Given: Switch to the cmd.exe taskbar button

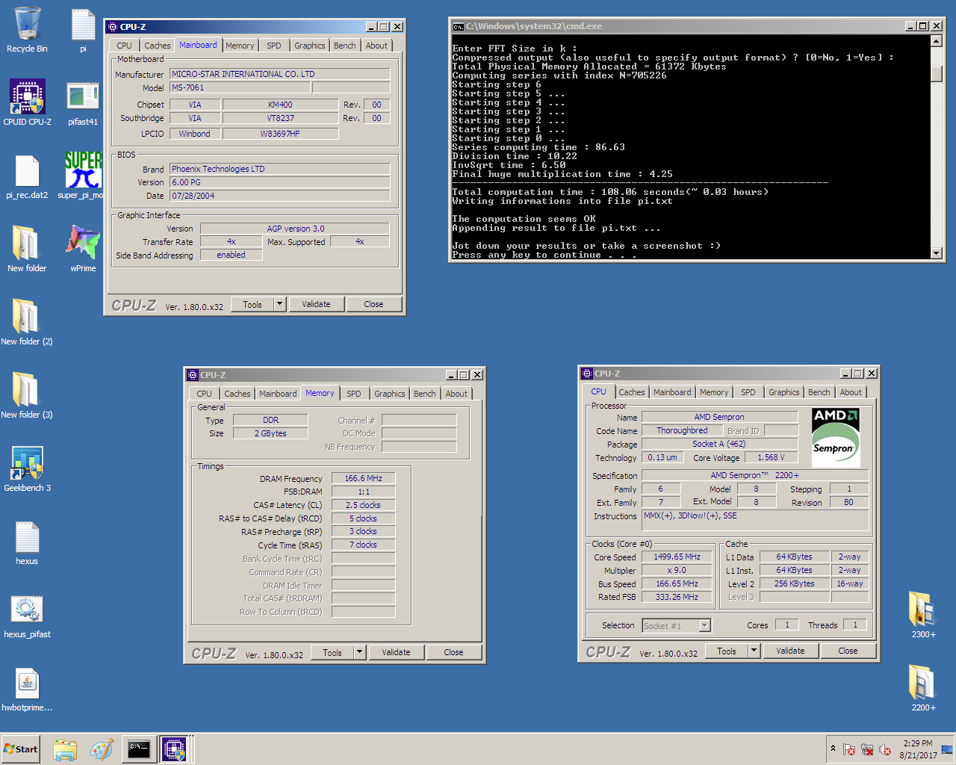Looking at the screenshot, I should 139,749.
